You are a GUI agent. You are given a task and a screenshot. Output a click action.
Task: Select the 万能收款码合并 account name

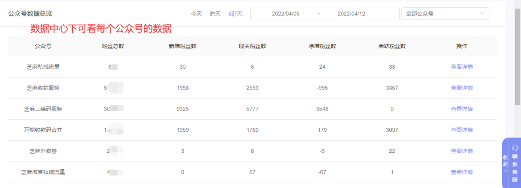[43, 130]
